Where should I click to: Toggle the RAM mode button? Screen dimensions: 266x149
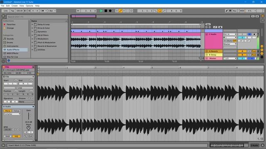[7, 136]
